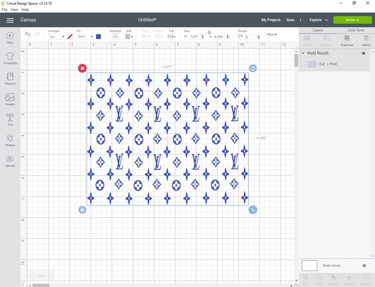Click the zoom in plus button

50,276
